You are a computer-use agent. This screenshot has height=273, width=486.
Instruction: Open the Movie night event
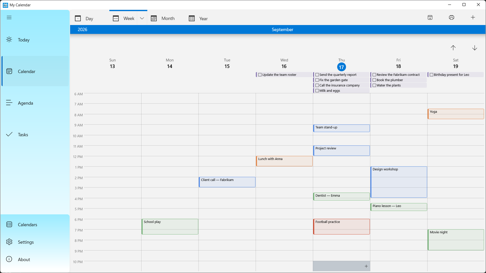(456, 240)
